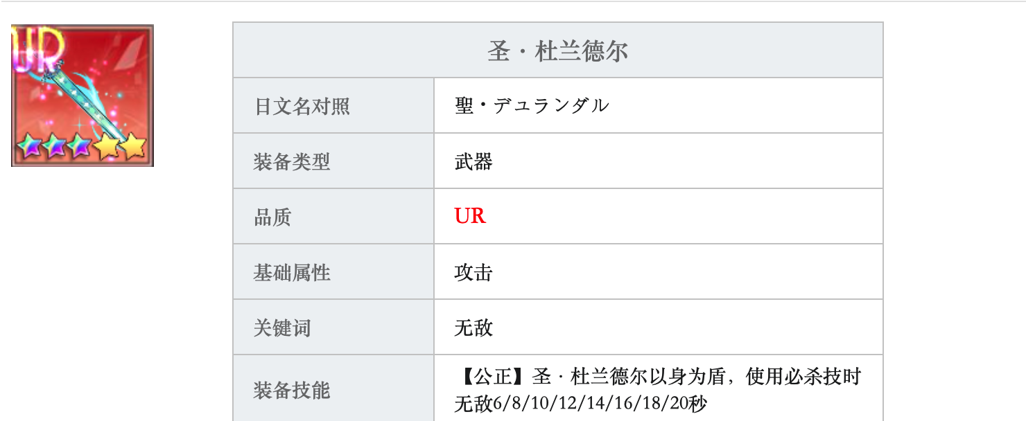Click the 装备类型 row label

[292, 161]
